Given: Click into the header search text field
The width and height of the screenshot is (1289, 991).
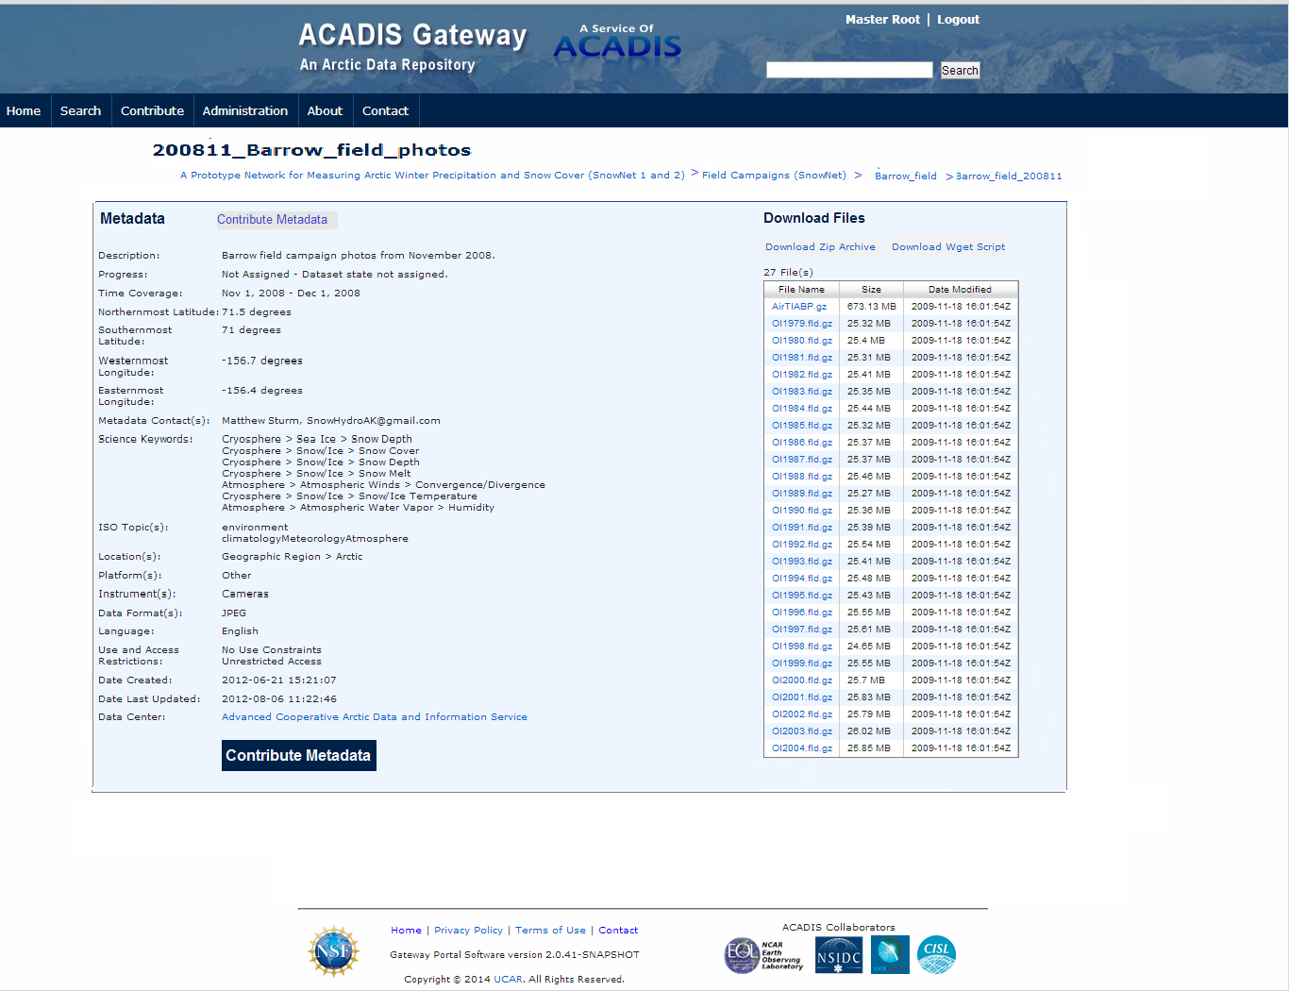Looking at the screenshot, I should tap(848, 70).
